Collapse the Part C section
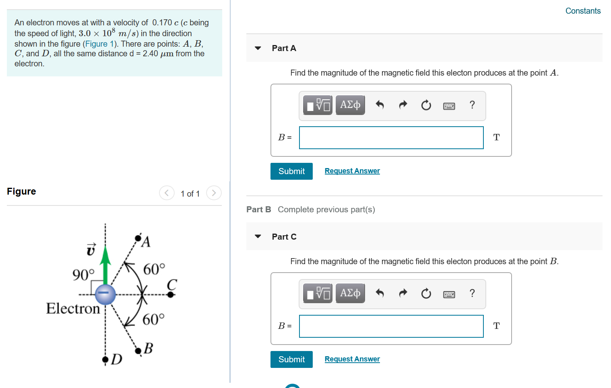Viewport: 611px width, 388px height. pos(258,236)
